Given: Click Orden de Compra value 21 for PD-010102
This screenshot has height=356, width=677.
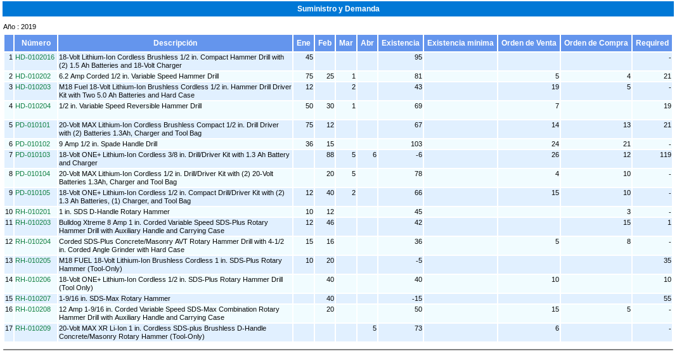Looking at the screenshot, I should (627, 144).
